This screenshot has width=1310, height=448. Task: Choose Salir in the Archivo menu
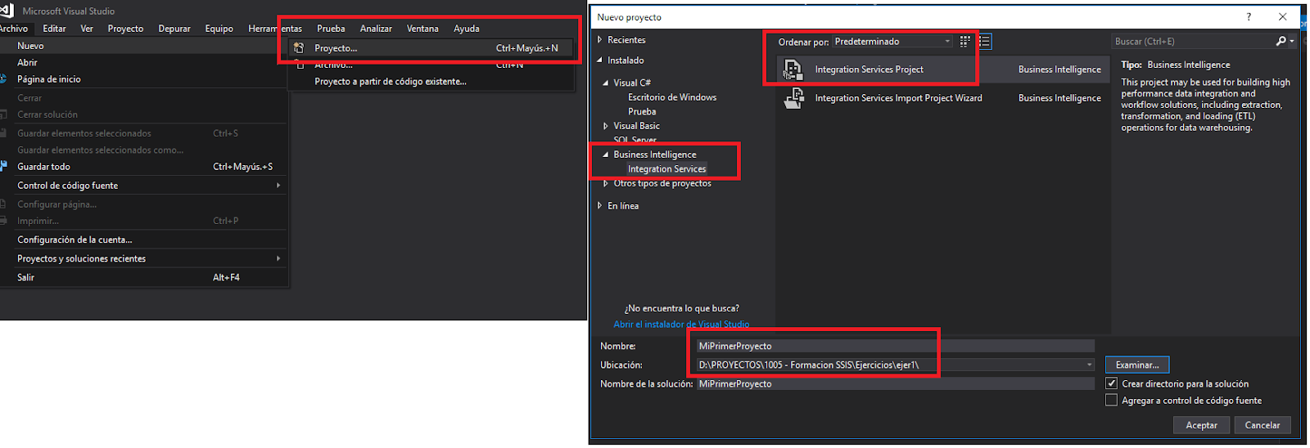coord(143,277)
